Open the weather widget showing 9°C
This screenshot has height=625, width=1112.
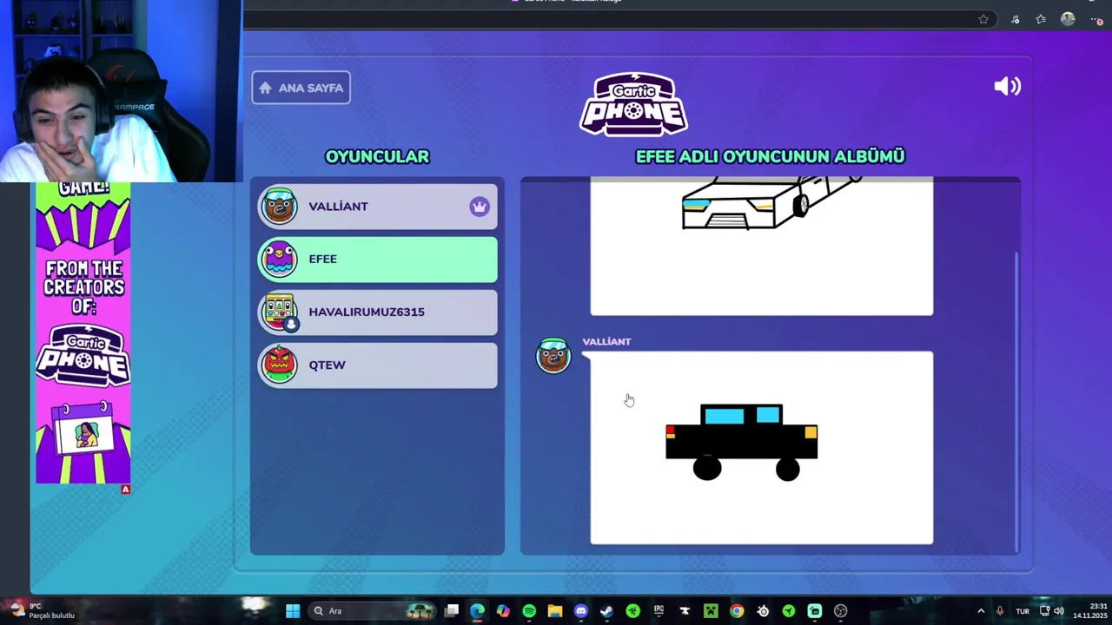[42, 611]
